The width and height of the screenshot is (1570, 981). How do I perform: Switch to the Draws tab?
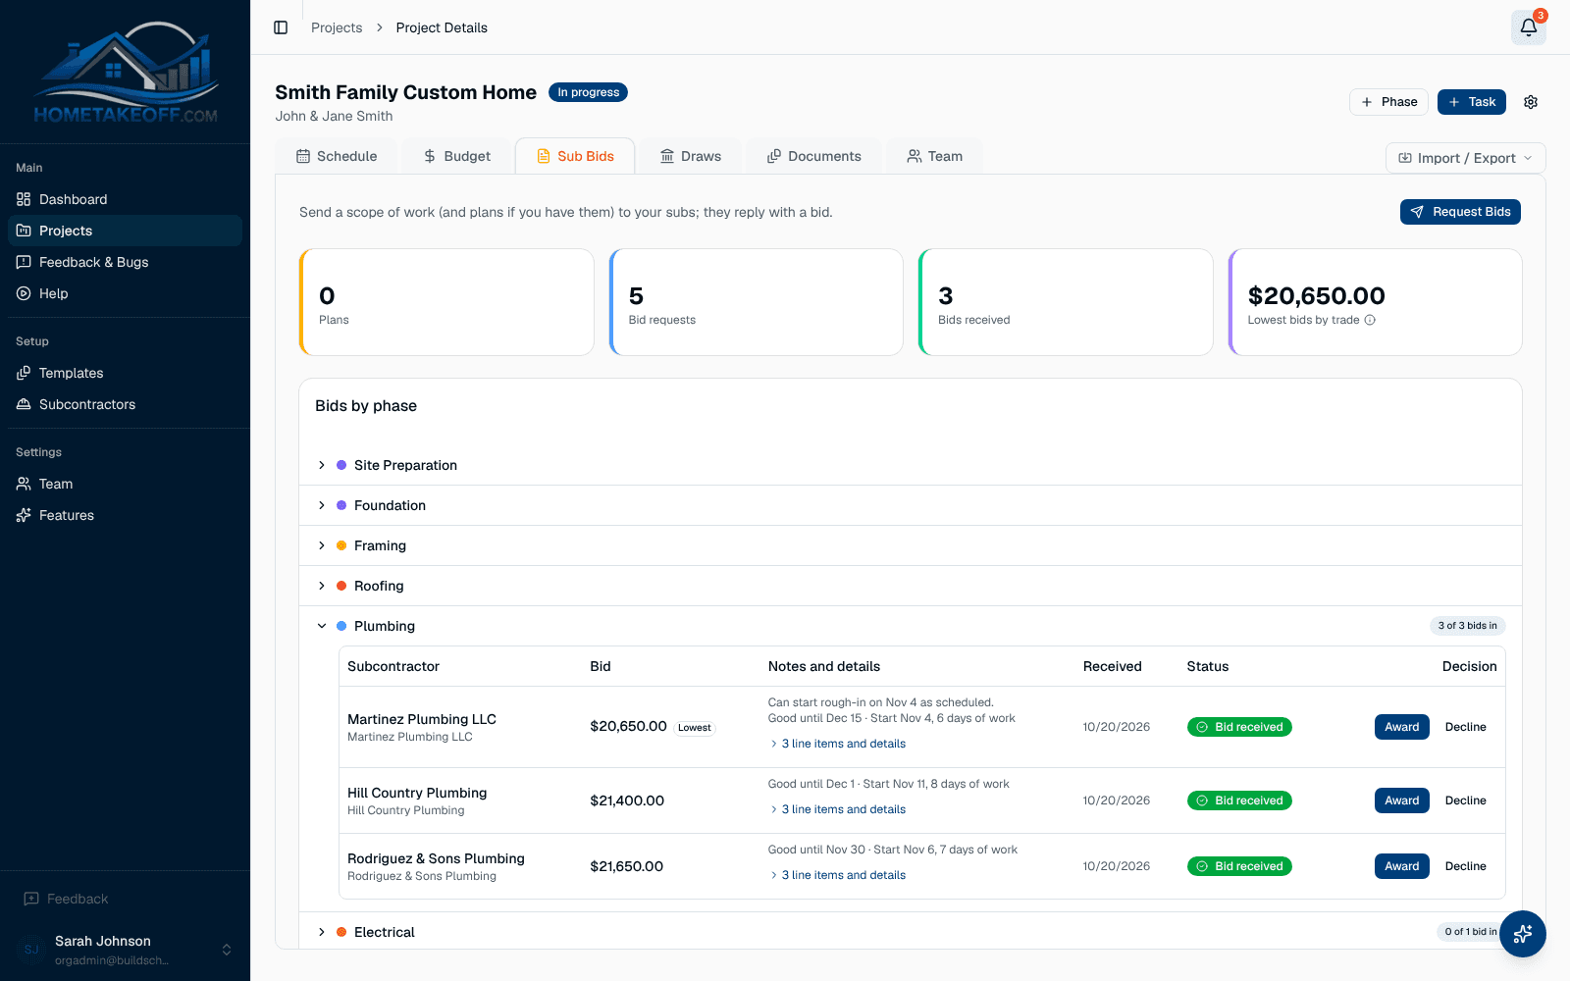coord(691,156)
